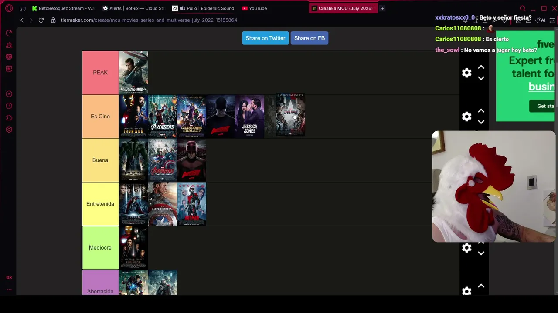Click the PEAK tier label
The image size is (558, 313).
tap(100, 73)
